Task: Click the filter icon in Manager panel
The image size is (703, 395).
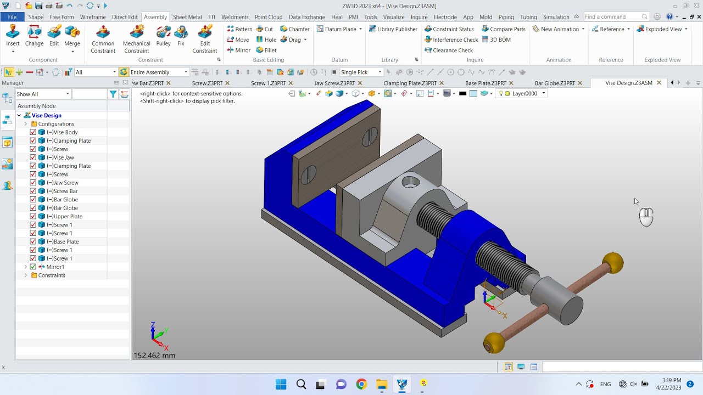Action: (113, 94)
